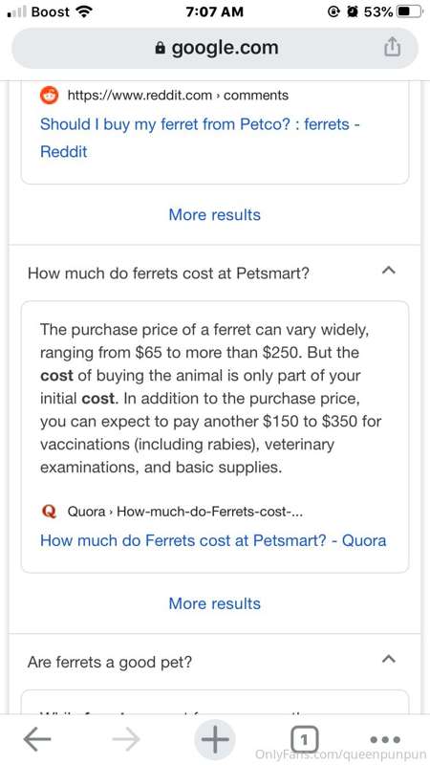Open the tab switcher showing 1 tab
Image resolution: width=430 pixels, height=765 pixels.
tap(304, 739)
